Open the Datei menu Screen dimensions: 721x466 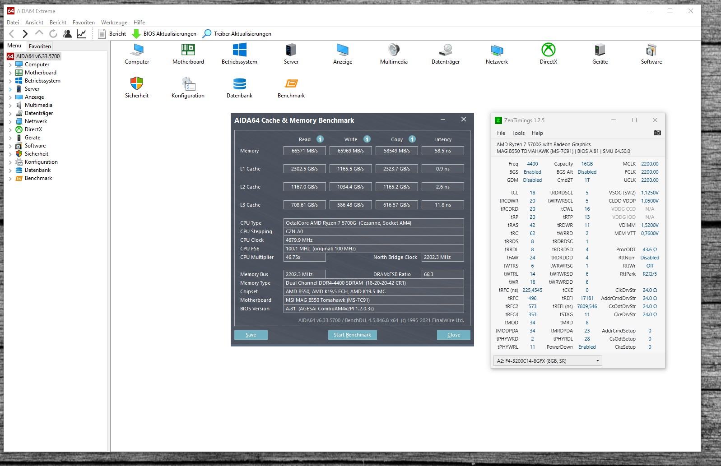[x=13, y=22]
